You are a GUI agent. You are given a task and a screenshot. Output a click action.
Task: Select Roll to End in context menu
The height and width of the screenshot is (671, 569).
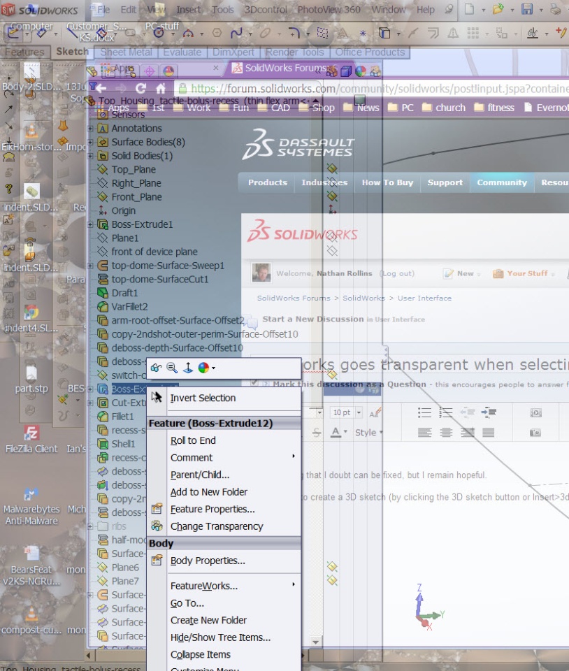tap(193, 440)
